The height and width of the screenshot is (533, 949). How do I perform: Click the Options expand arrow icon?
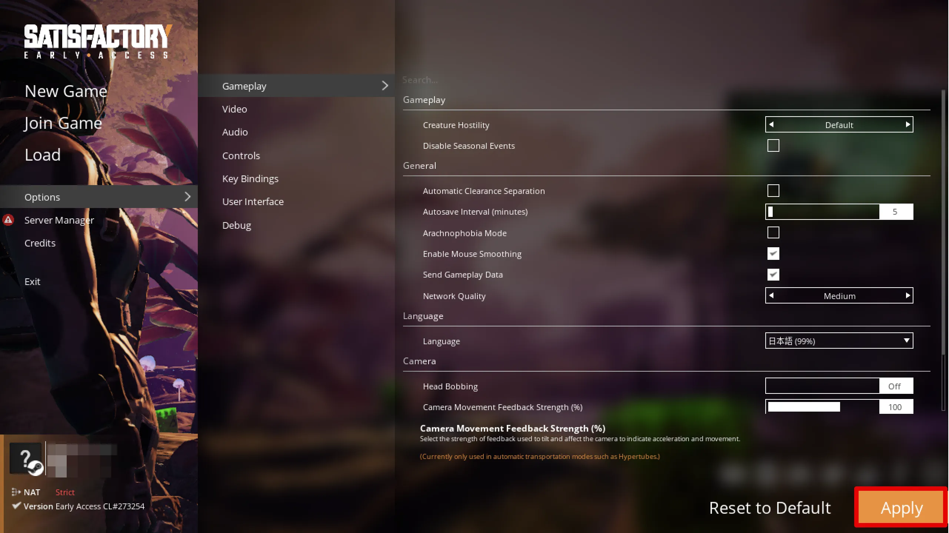pyautogui.click(x=189, y=197)
